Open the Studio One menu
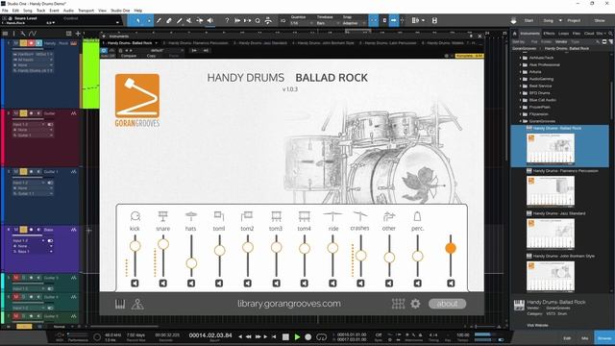 point(120,11)
